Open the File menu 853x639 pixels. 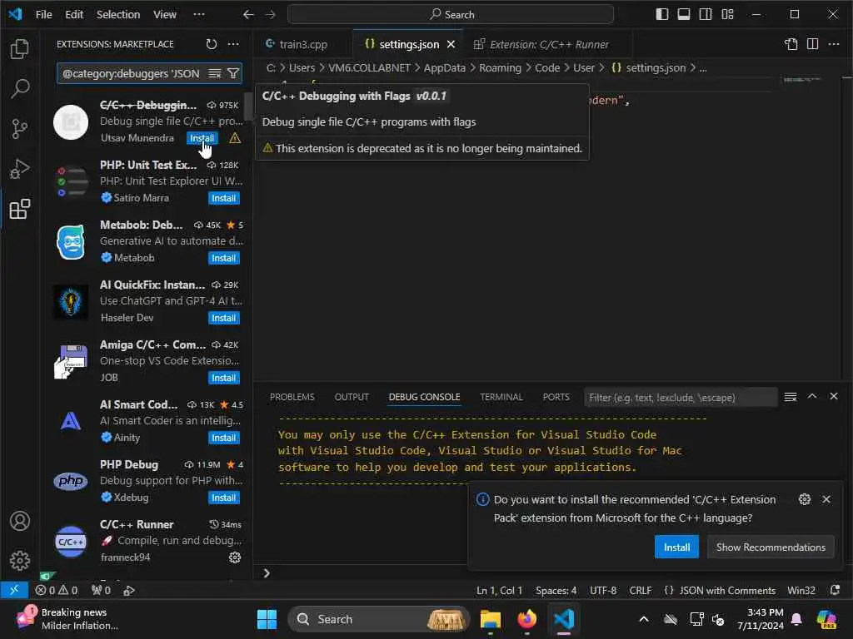point(43,15)
